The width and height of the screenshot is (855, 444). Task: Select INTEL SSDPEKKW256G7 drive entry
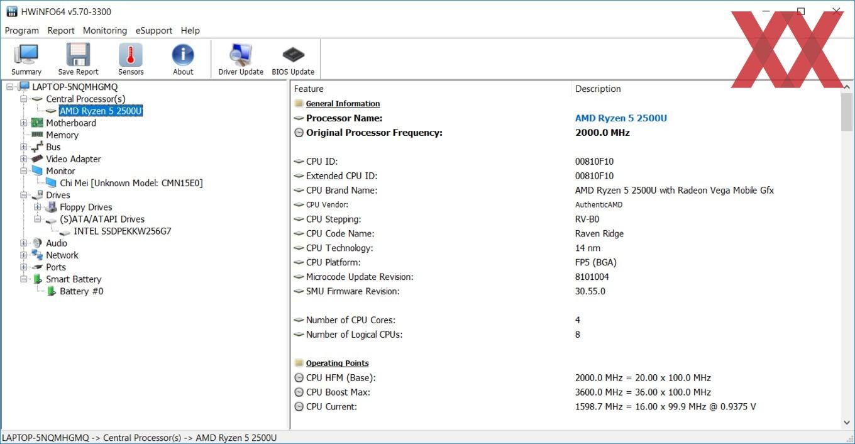123,231
